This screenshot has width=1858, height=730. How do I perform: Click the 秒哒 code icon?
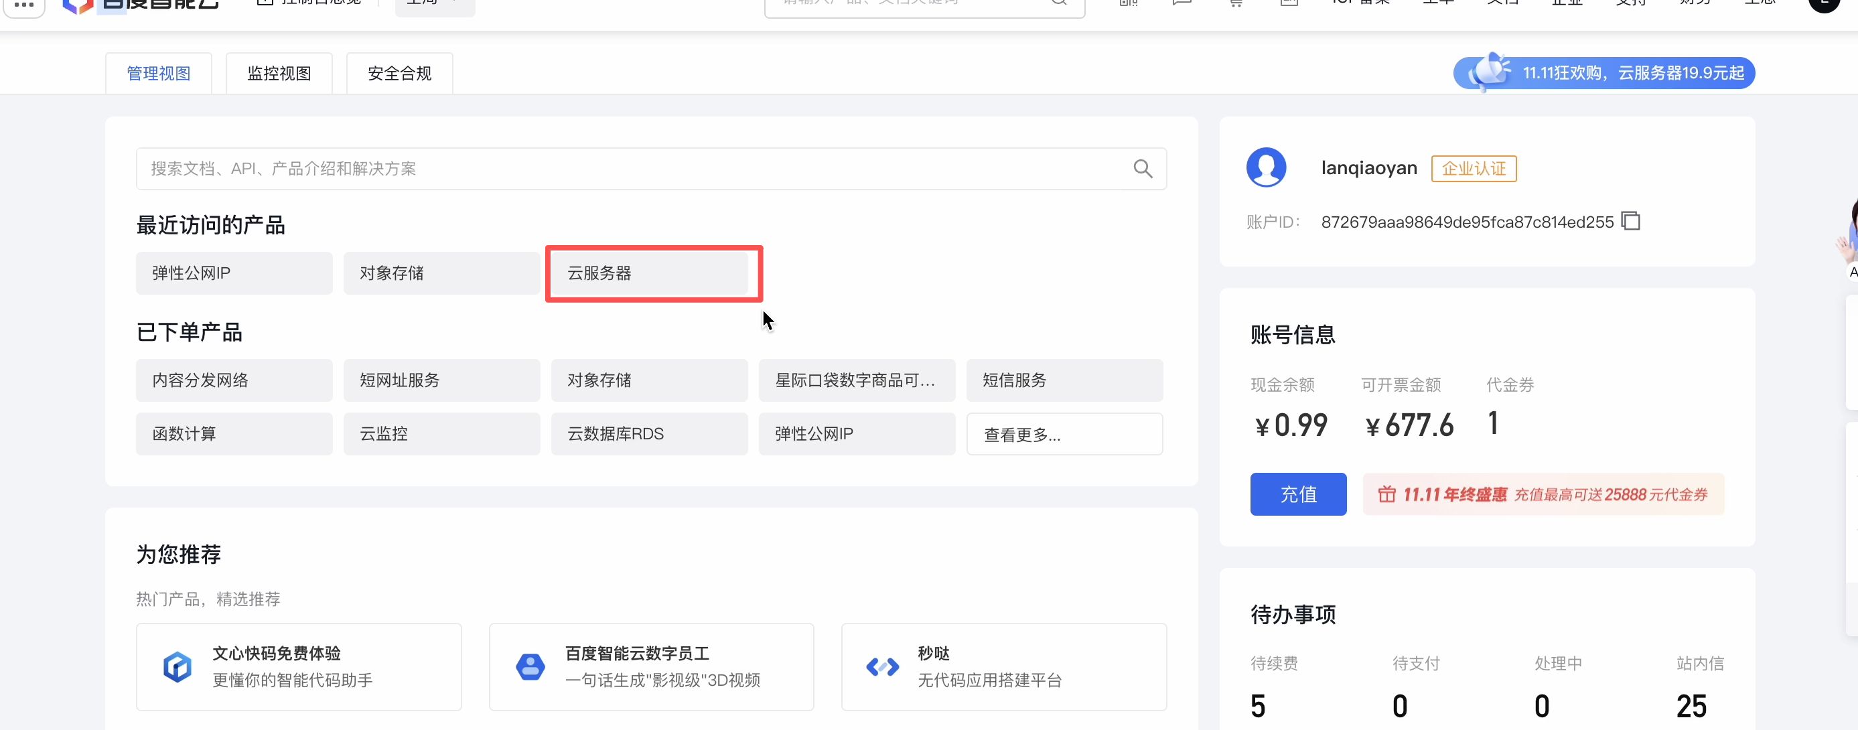[882, 666]
